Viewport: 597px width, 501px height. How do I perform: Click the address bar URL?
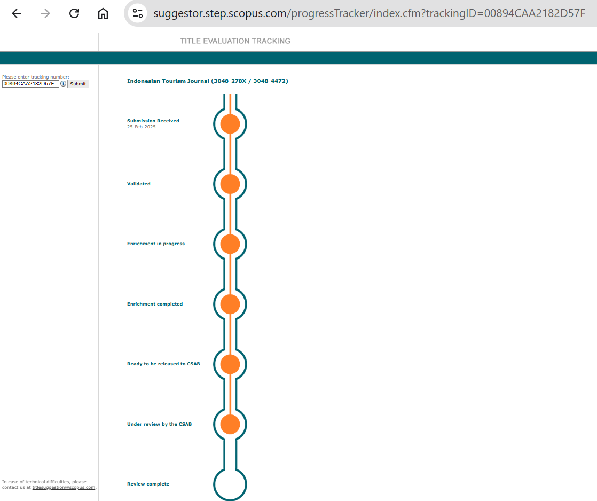368,13
